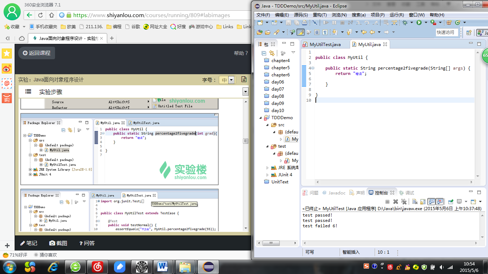Click the browser home icon
488x274 pixels.
tap(51, 15)
